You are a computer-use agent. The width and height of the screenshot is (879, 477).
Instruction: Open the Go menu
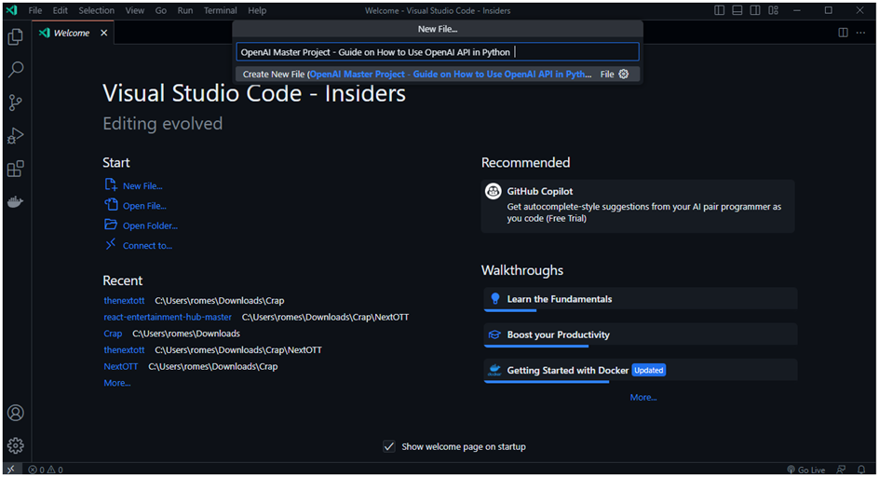(161, 10)
